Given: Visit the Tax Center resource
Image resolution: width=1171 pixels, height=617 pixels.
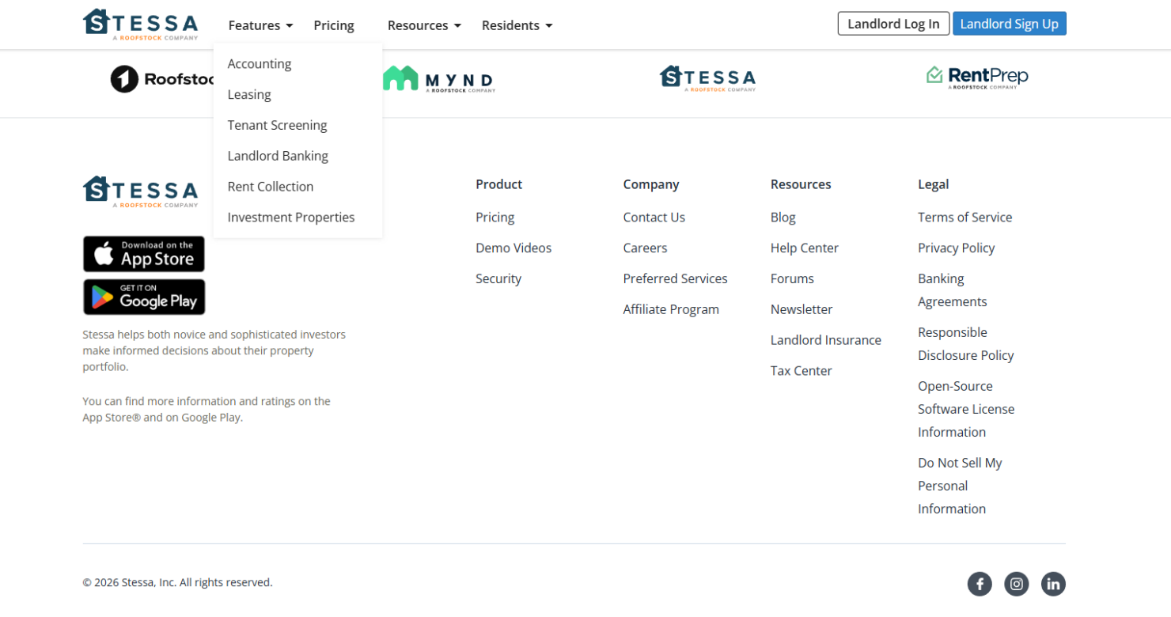Looking at the screenshot, I should (x=801, y=370).
